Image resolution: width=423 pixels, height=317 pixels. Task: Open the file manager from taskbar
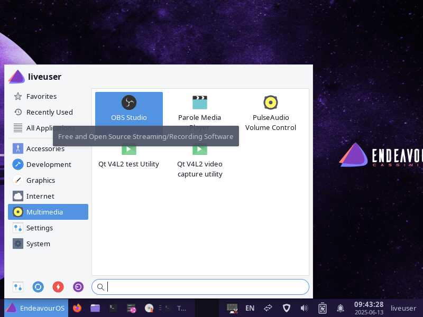click(x=95, y=308)
